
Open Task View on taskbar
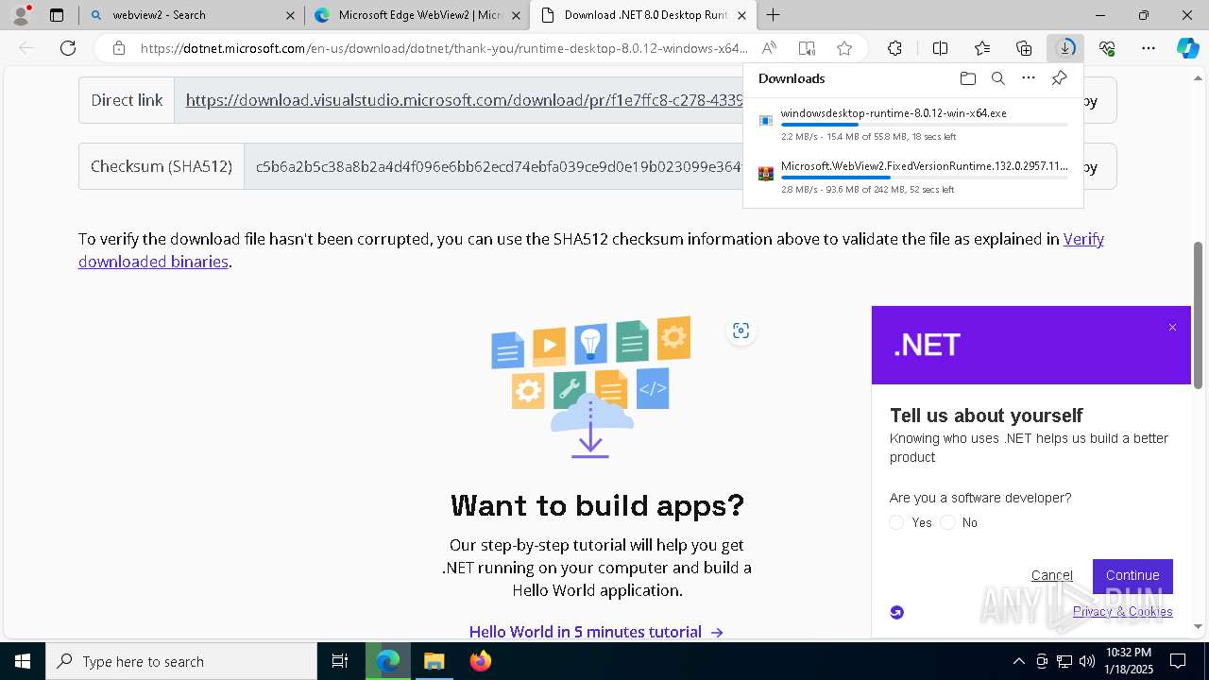click(x=340, y=661)
